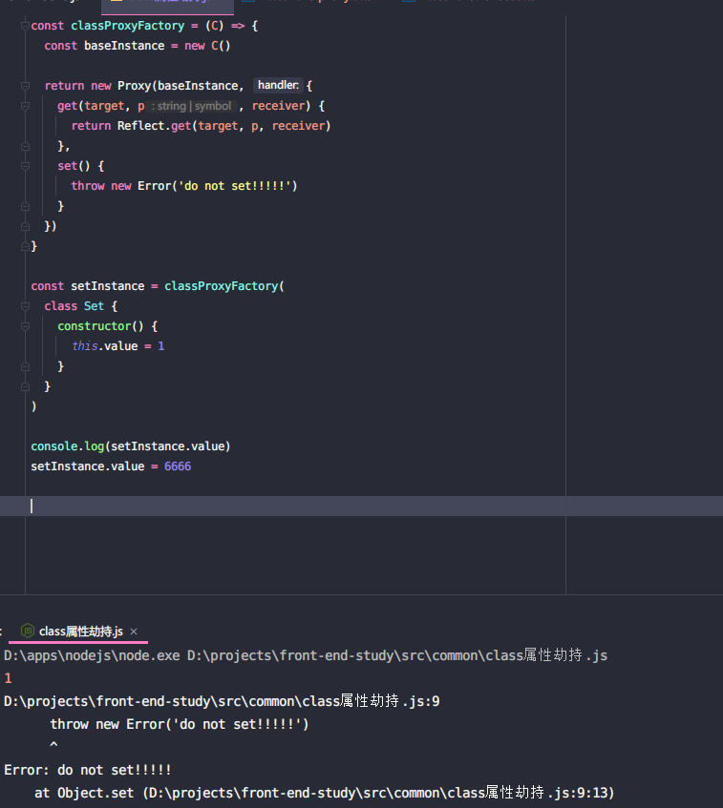This screenshot has height=808, width=723.
Task: Click the Node.js icon on the run tab
Action: (28, 631)
